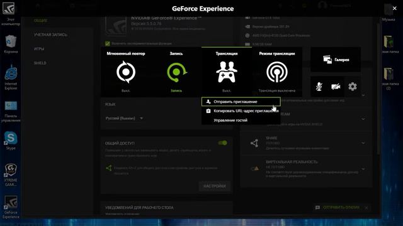Click the Отправить отзыв feedback link

click(x=341, y=207)
